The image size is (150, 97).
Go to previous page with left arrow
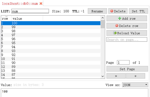116,76
